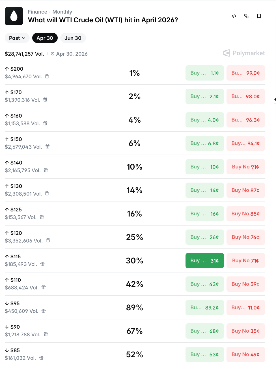Screen dimensions: 276x368
Task: Bookmark this WTI Crude Oil market
Action: 259,16
